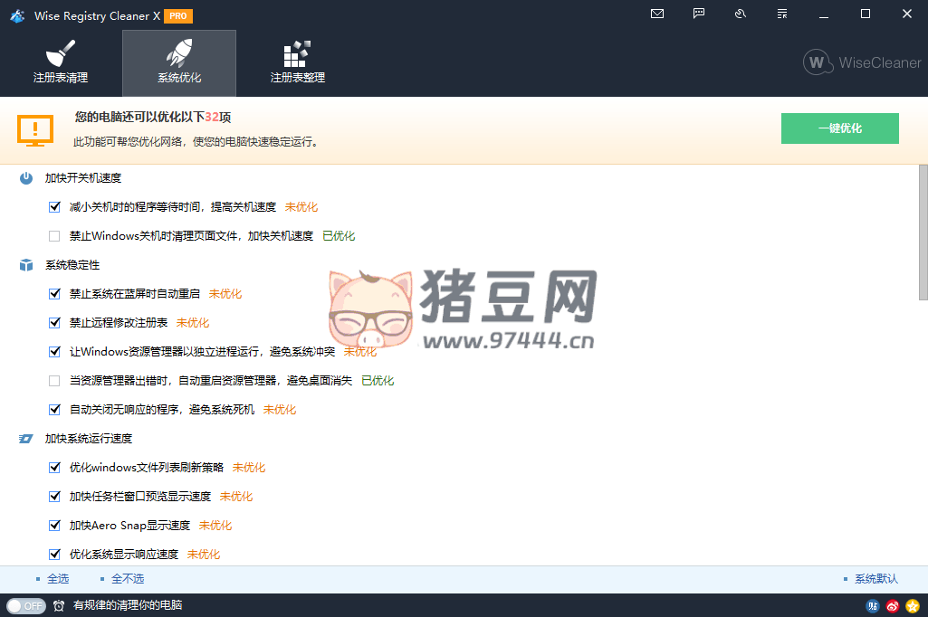
Task: Switch to the 注册表整理 defrag tab
Action: point(297,62)
